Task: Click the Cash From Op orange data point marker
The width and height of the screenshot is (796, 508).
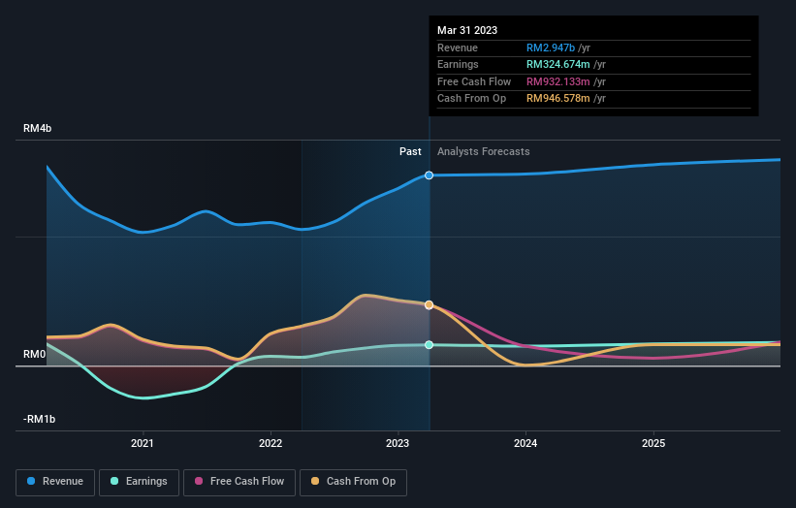Action: pos(429,305)
